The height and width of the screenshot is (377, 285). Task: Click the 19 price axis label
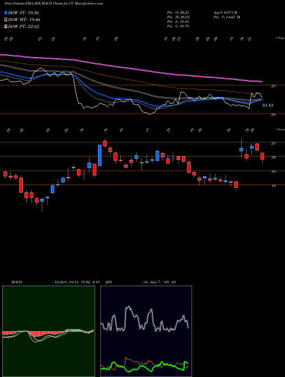[x=273, y=172]
